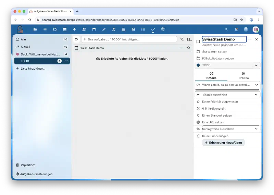274x195 pixels.
Task: Click the browser address bar URL
Action: (110, 20)
